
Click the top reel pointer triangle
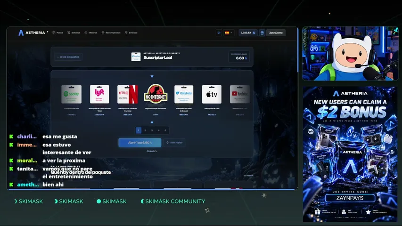pos(152,77)
